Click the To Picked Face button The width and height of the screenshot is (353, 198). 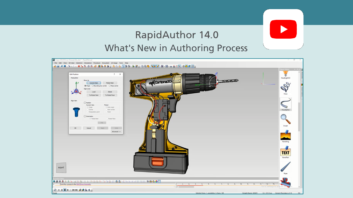110,95
